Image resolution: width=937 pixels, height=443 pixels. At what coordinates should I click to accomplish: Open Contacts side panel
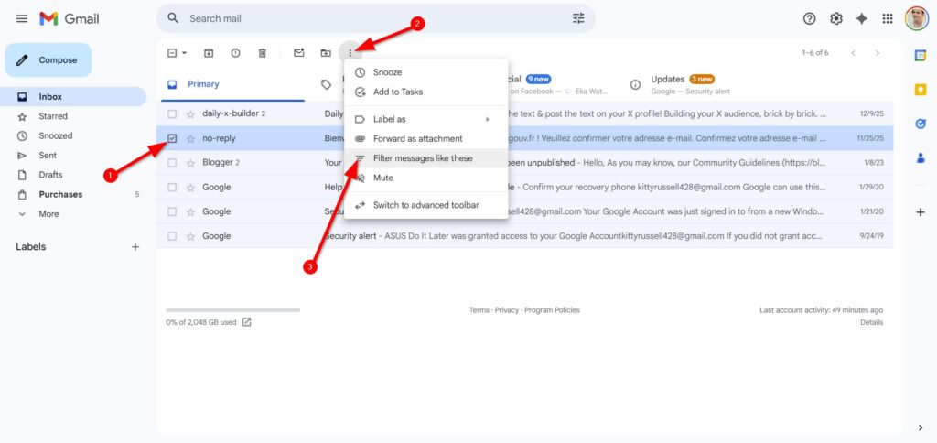921,158
